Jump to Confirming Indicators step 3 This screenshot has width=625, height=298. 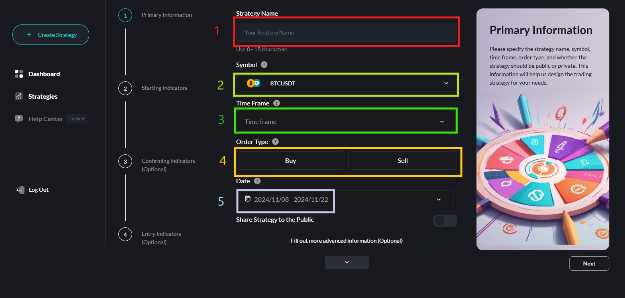[x=125, y=161]
